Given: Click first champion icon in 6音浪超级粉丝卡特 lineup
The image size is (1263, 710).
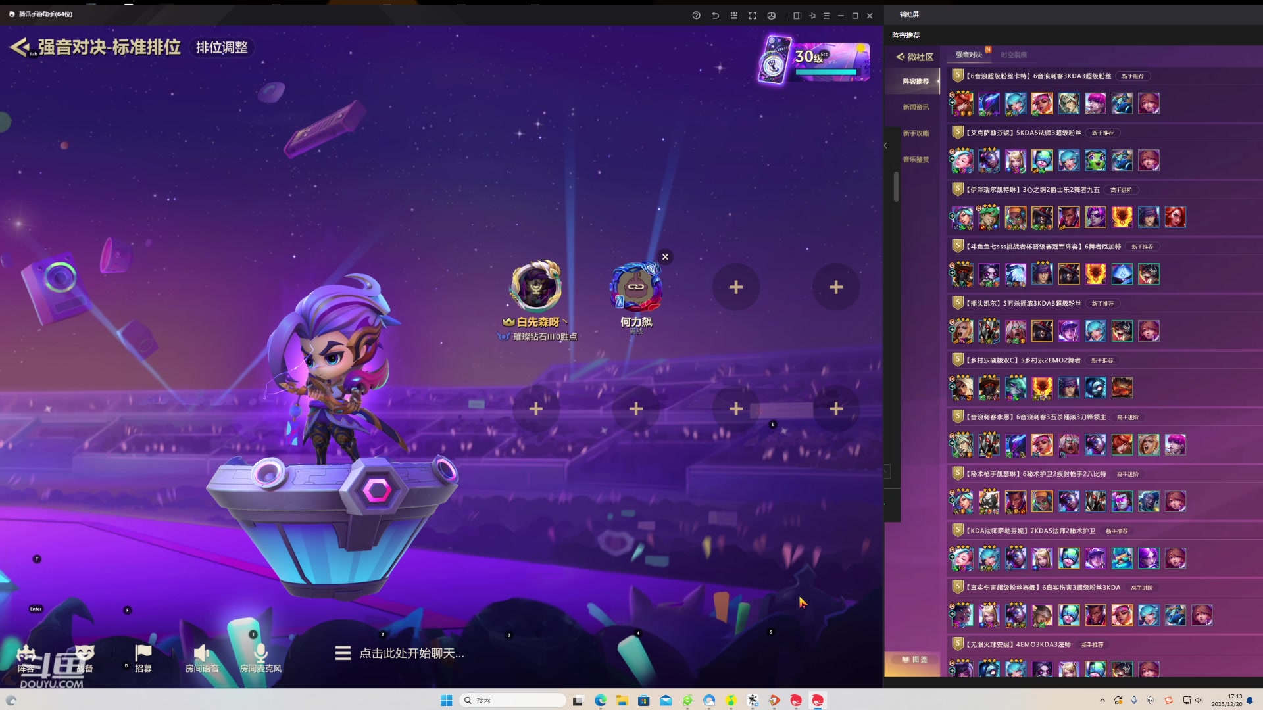Looking at the screenshot, I should [x=962, y=103].
